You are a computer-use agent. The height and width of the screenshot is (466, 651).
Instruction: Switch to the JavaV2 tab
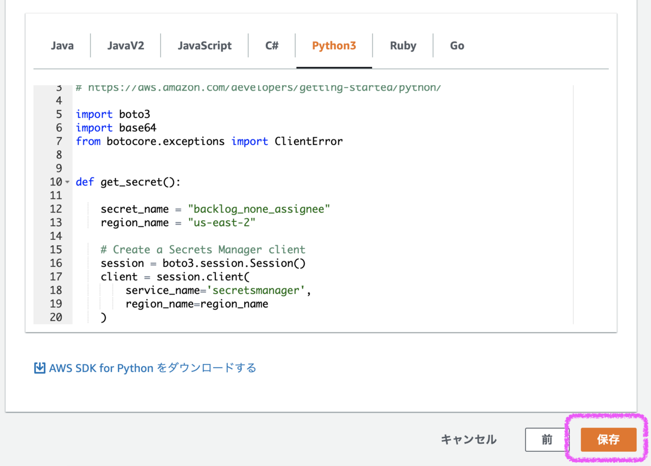[125, 46]
